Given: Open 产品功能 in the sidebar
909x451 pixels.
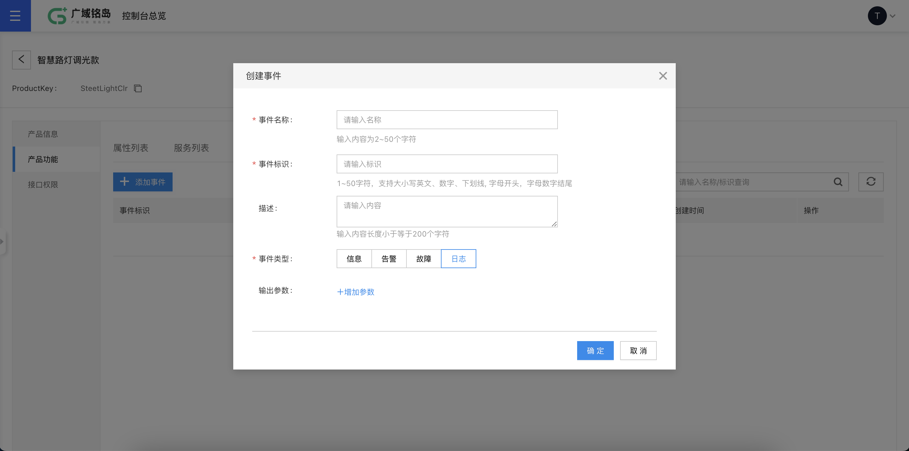Looking at the screenshot, I should click(57, 159).
